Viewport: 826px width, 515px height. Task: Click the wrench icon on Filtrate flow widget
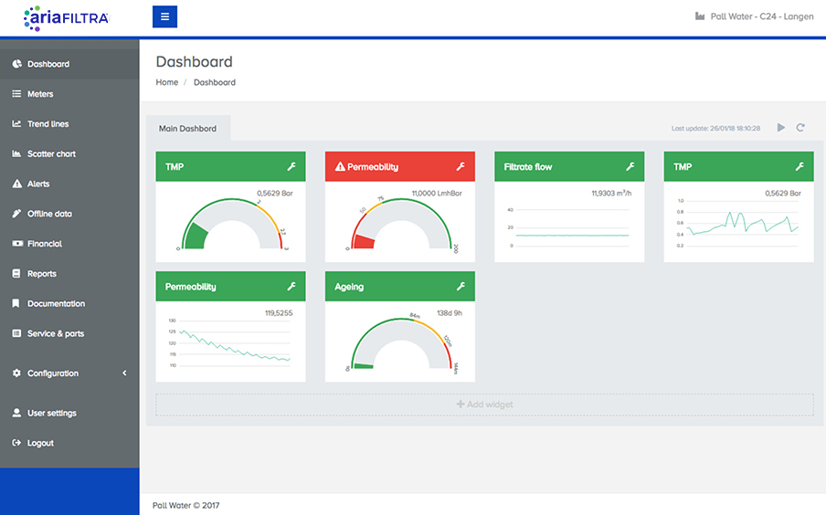coord(630,167)
